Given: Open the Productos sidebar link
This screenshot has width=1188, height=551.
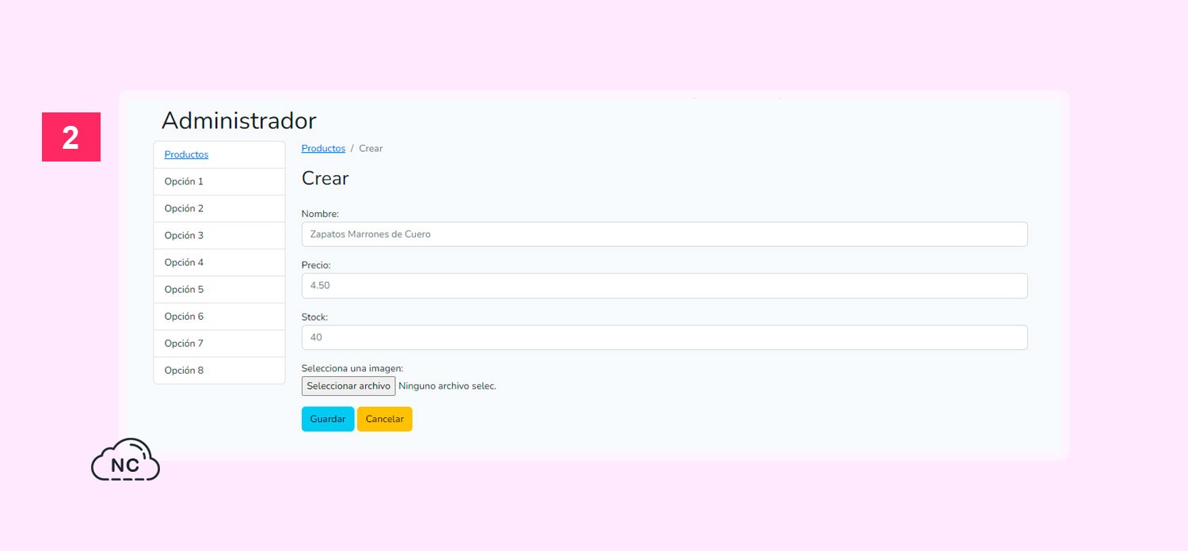Looking at the screenshot, I should 186,154.
